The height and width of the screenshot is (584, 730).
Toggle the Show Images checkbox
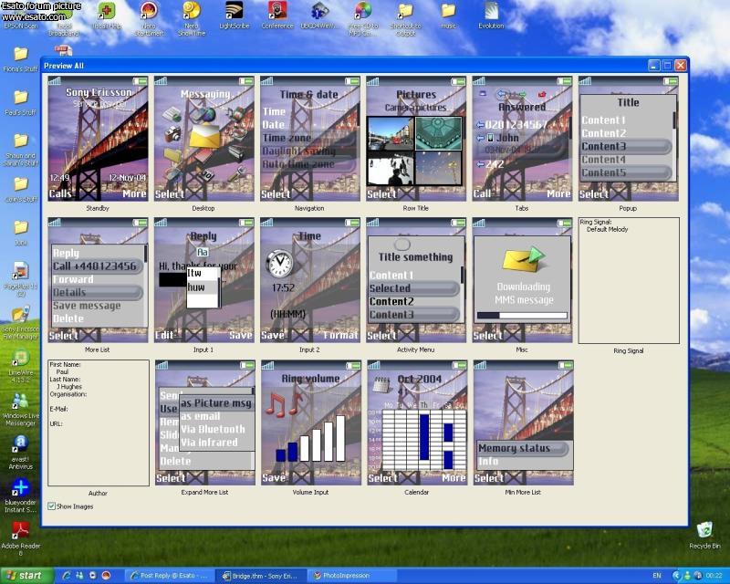[x=52, y=506]
